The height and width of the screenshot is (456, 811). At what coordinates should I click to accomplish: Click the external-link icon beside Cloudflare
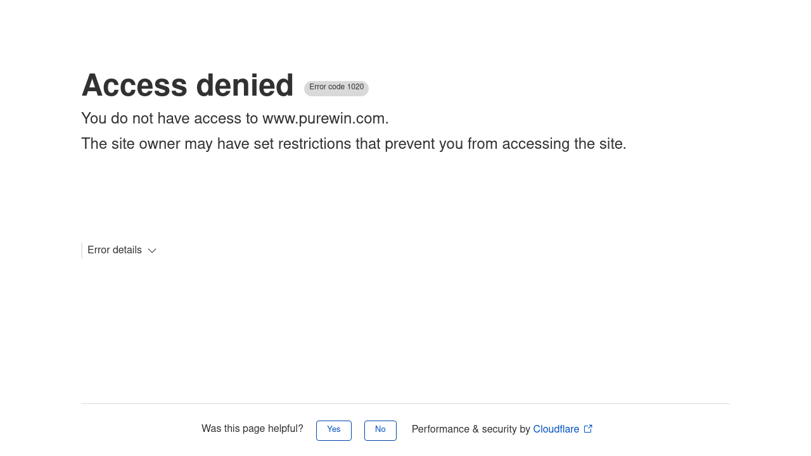(588, 429)
